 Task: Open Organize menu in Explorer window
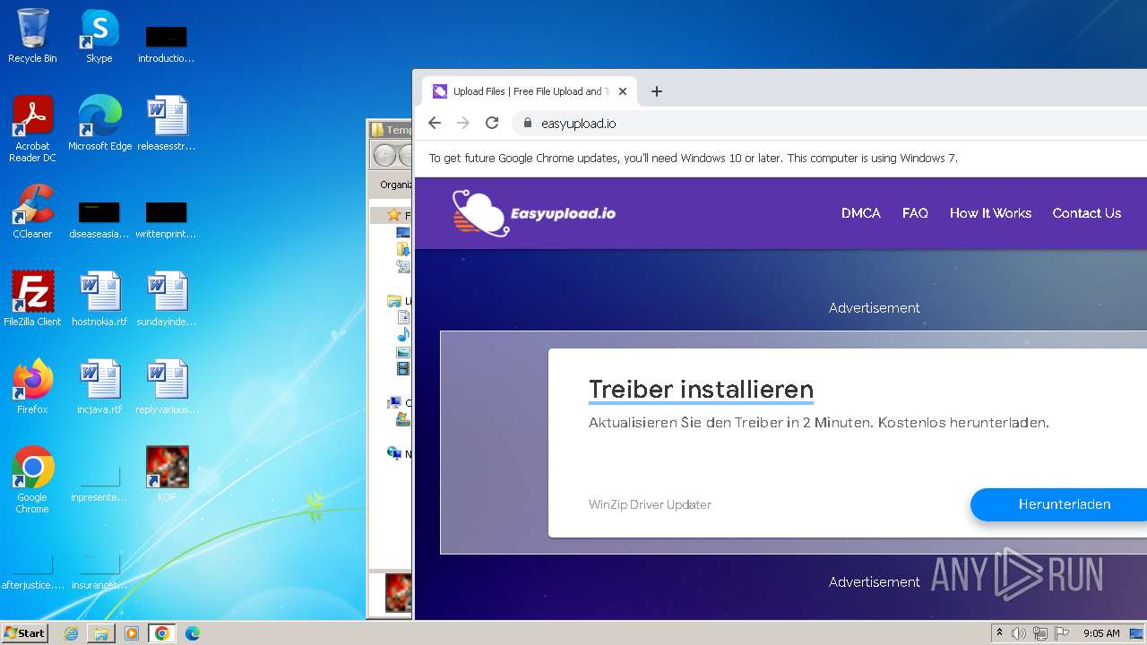click(395, 185)
